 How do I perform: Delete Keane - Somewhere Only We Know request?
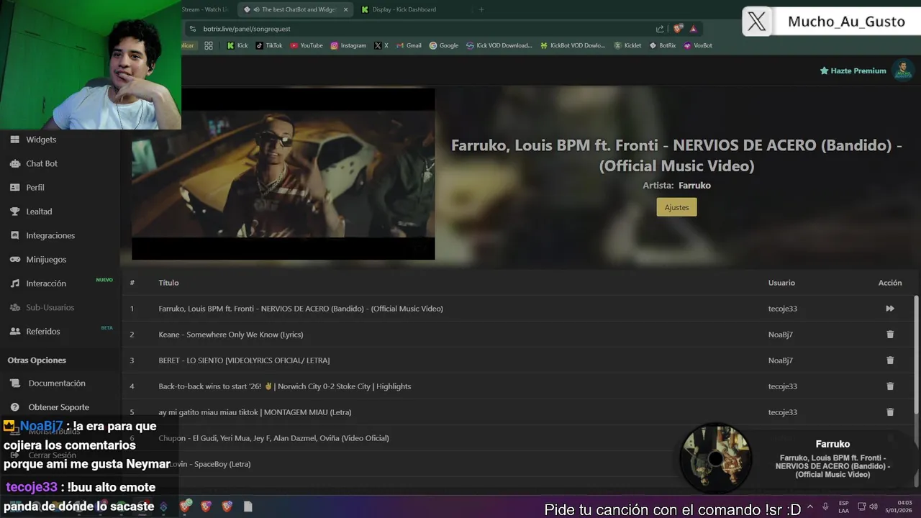click(x=890, y=335)
